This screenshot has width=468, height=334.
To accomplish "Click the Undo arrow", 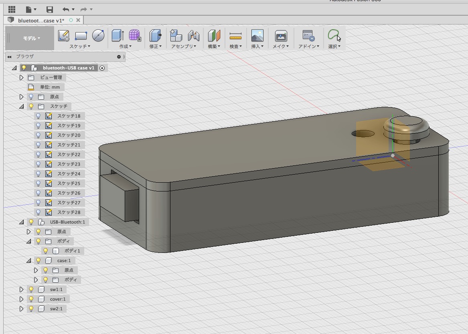I will (x=66, y=9).
